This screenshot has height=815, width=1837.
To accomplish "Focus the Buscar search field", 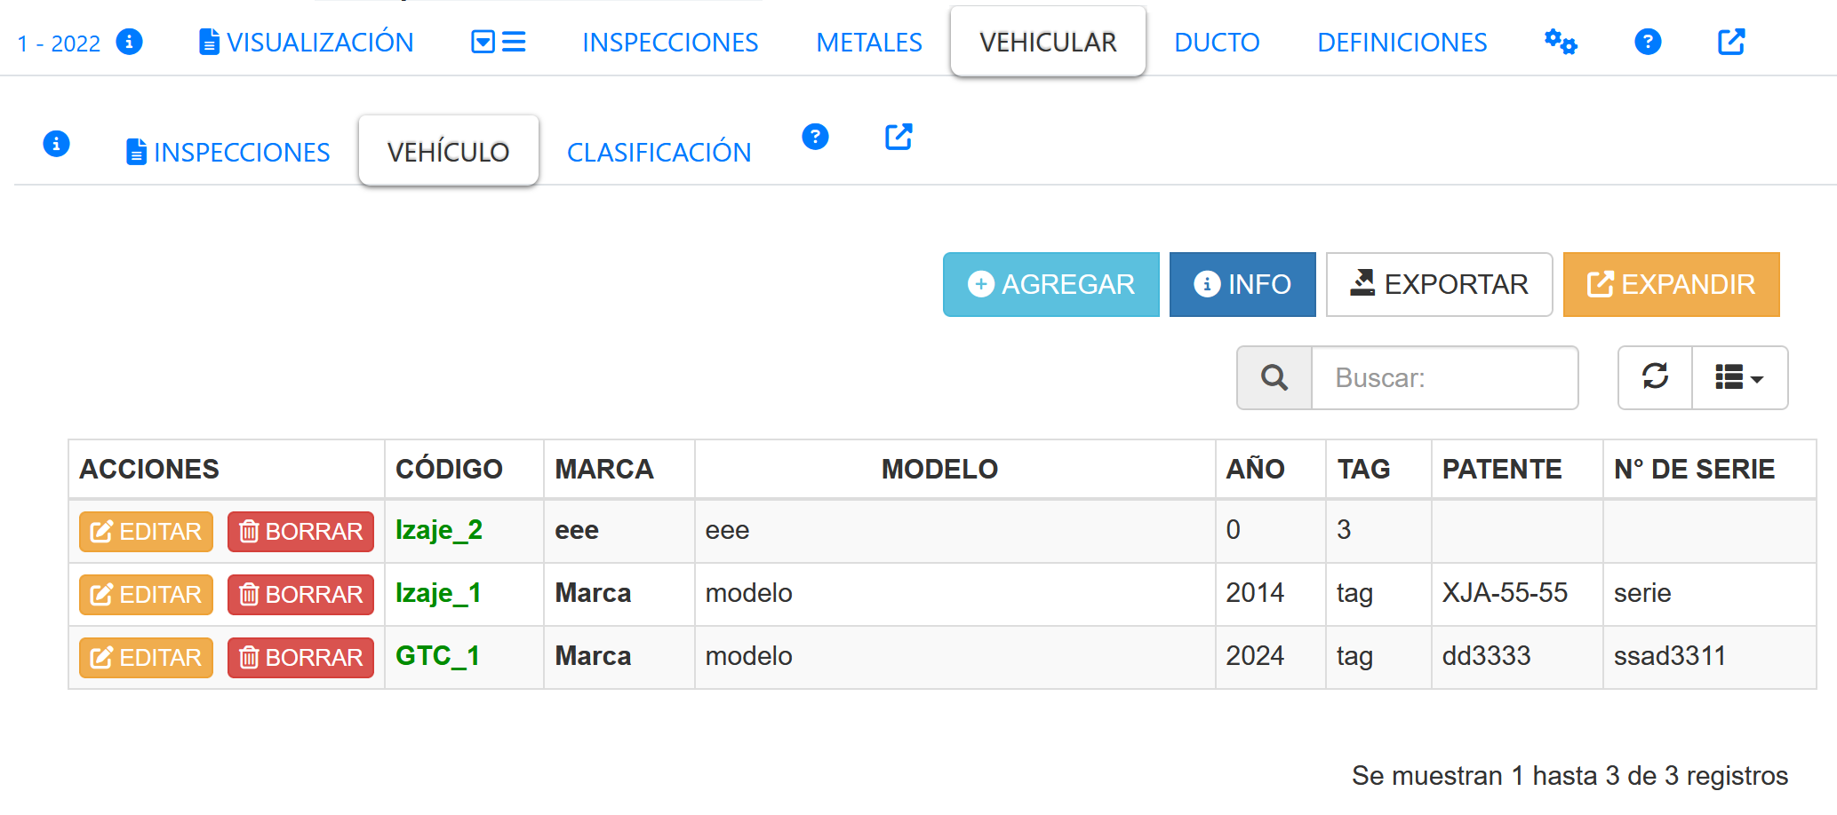I will (x=1444, y=378).
